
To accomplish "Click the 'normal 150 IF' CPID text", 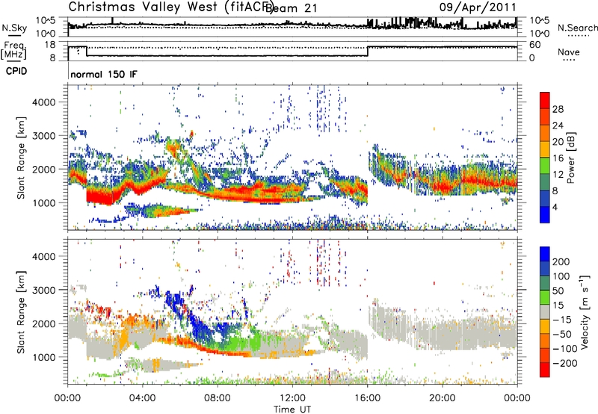I will pyautogui.click(x=103, y=74).
